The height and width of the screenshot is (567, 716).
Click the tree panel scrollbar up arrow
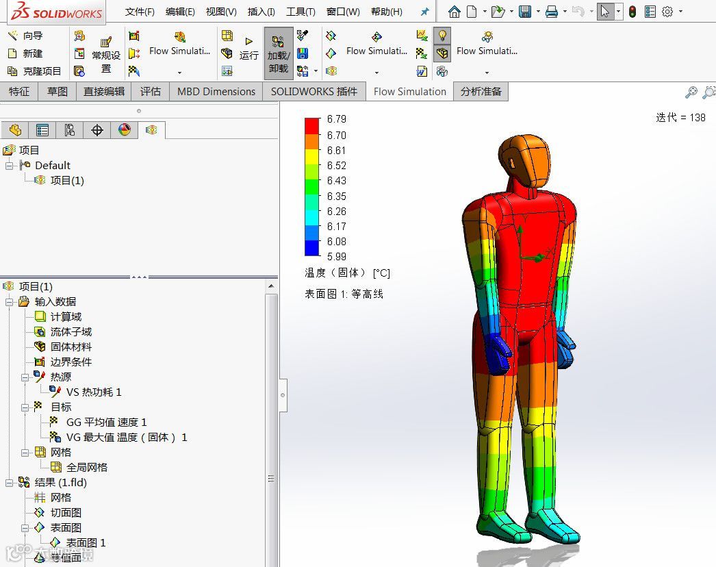pos(271,286)
